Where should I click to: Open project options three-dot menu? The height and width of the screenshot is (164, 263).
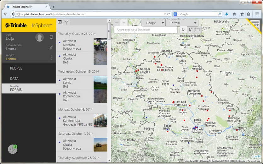(51, 58)
